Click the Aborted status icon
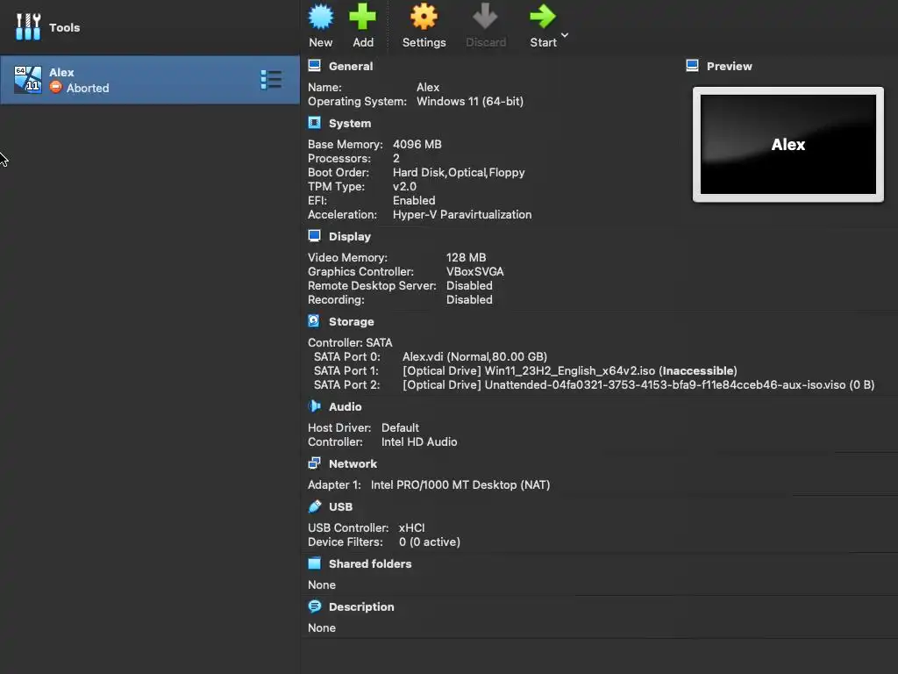 [55, 87]
